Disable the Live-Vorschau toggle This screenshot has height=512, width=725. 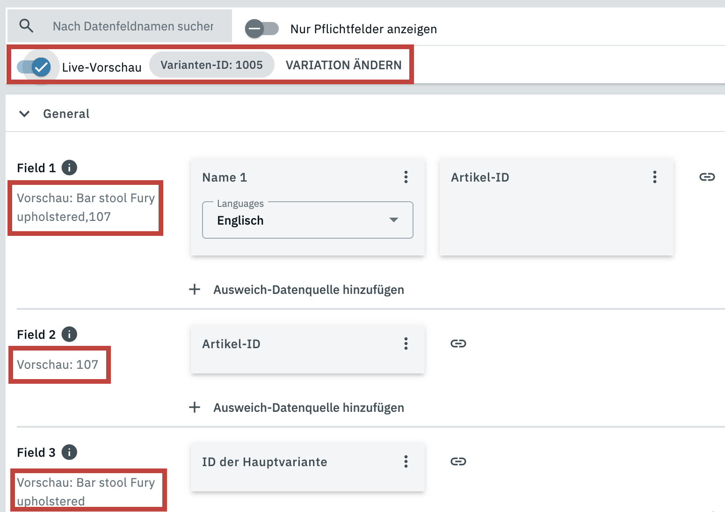[x=34, y=67]
